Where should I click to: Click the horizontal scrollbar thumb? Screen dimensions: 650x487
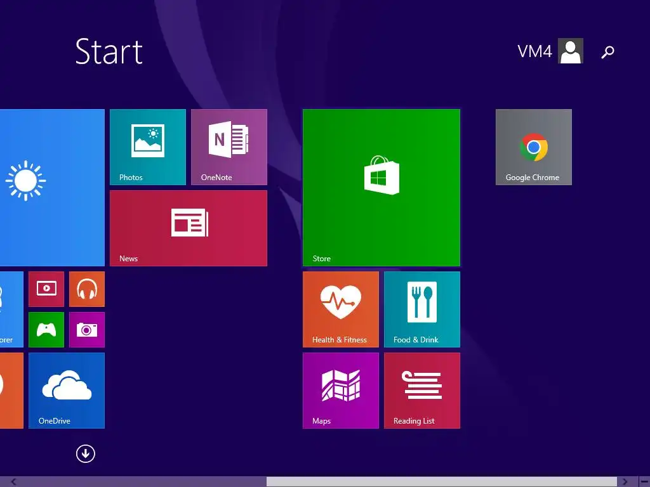(x=442, y=482)
